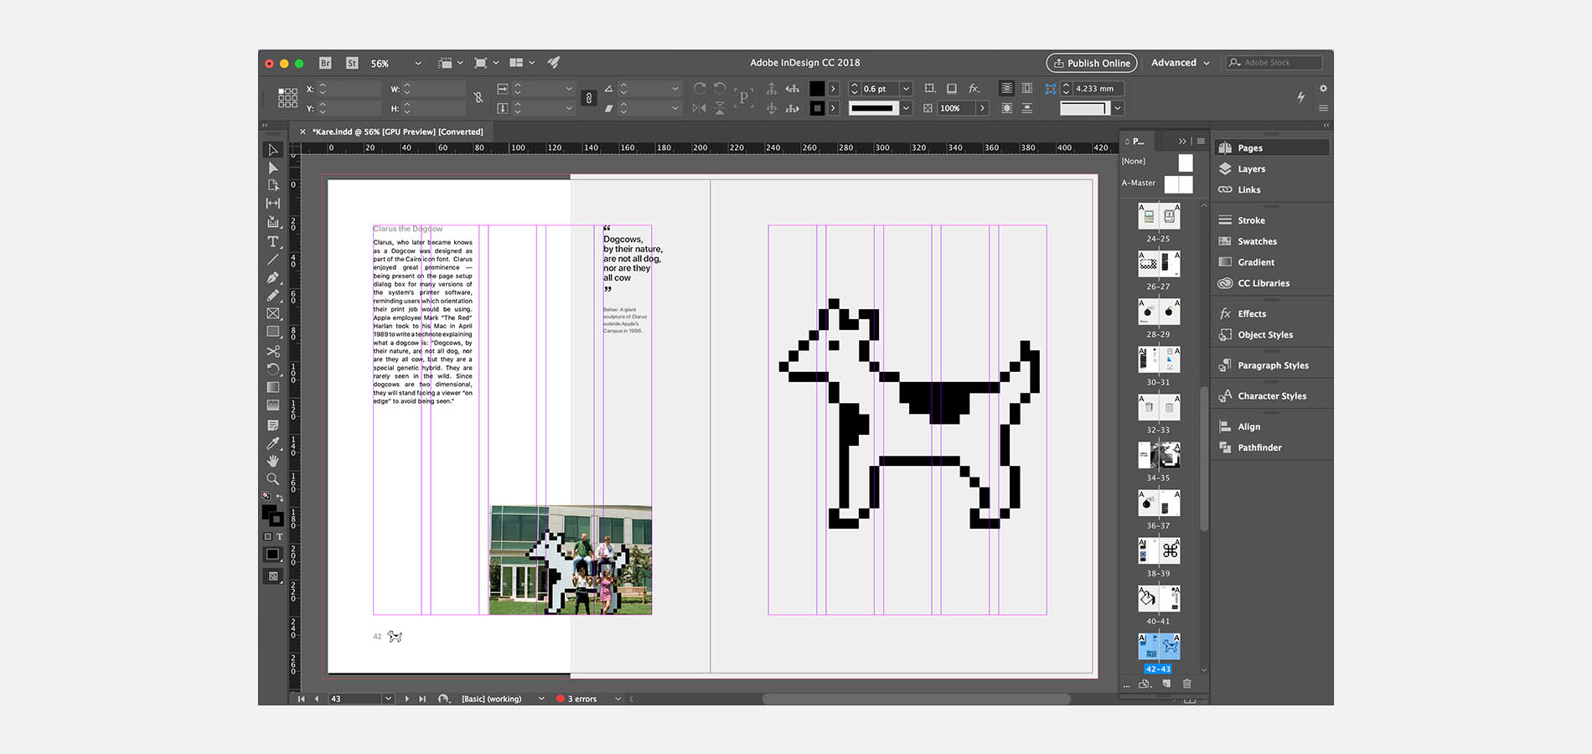Open the Character Styles panel
1592x754 pixels.
coord(1270,395)
